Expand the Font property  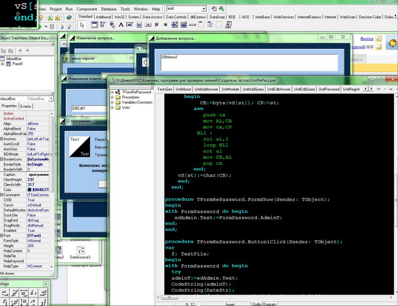[x=2, y=236]
